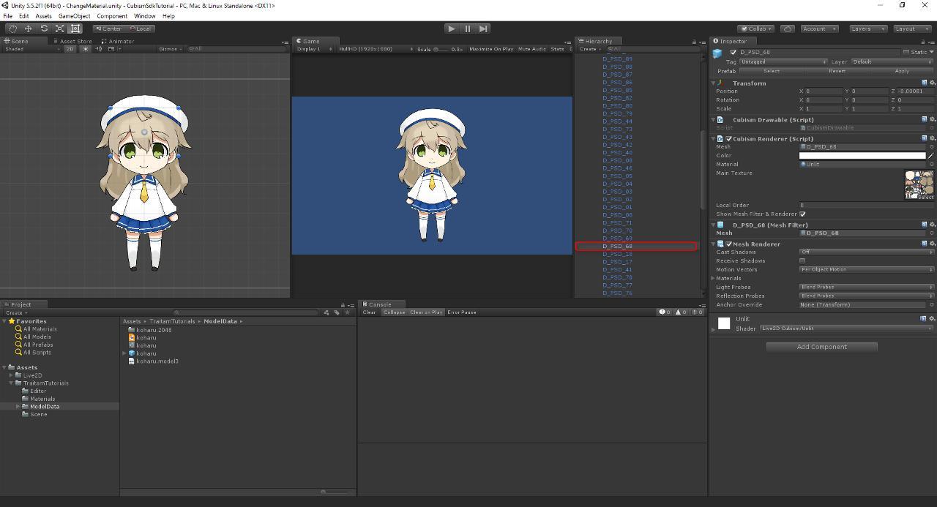Image resolution: width=937 pixels, height=507 pixels.
Task: Disable the Mesh Renderer component checkbox
Action: [x=728, y=244]
